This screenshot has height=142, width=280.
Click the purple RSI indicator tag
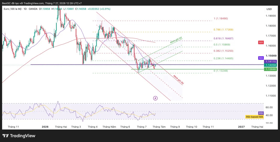[261, 113]
